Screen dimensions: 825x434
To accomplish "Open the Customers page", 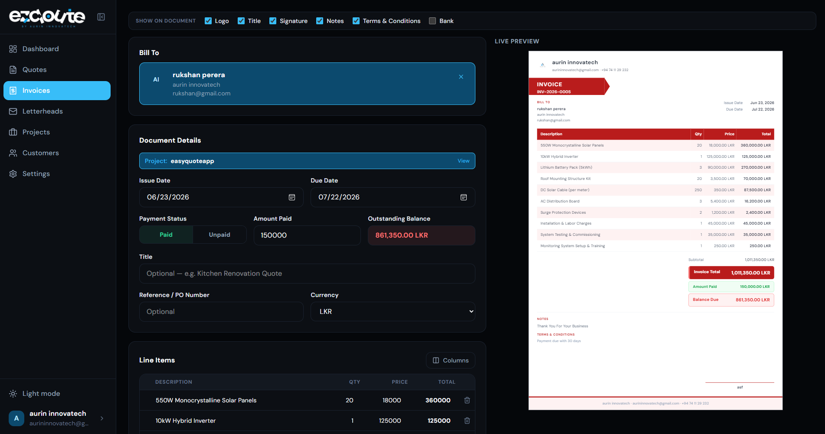I will 57,153.
